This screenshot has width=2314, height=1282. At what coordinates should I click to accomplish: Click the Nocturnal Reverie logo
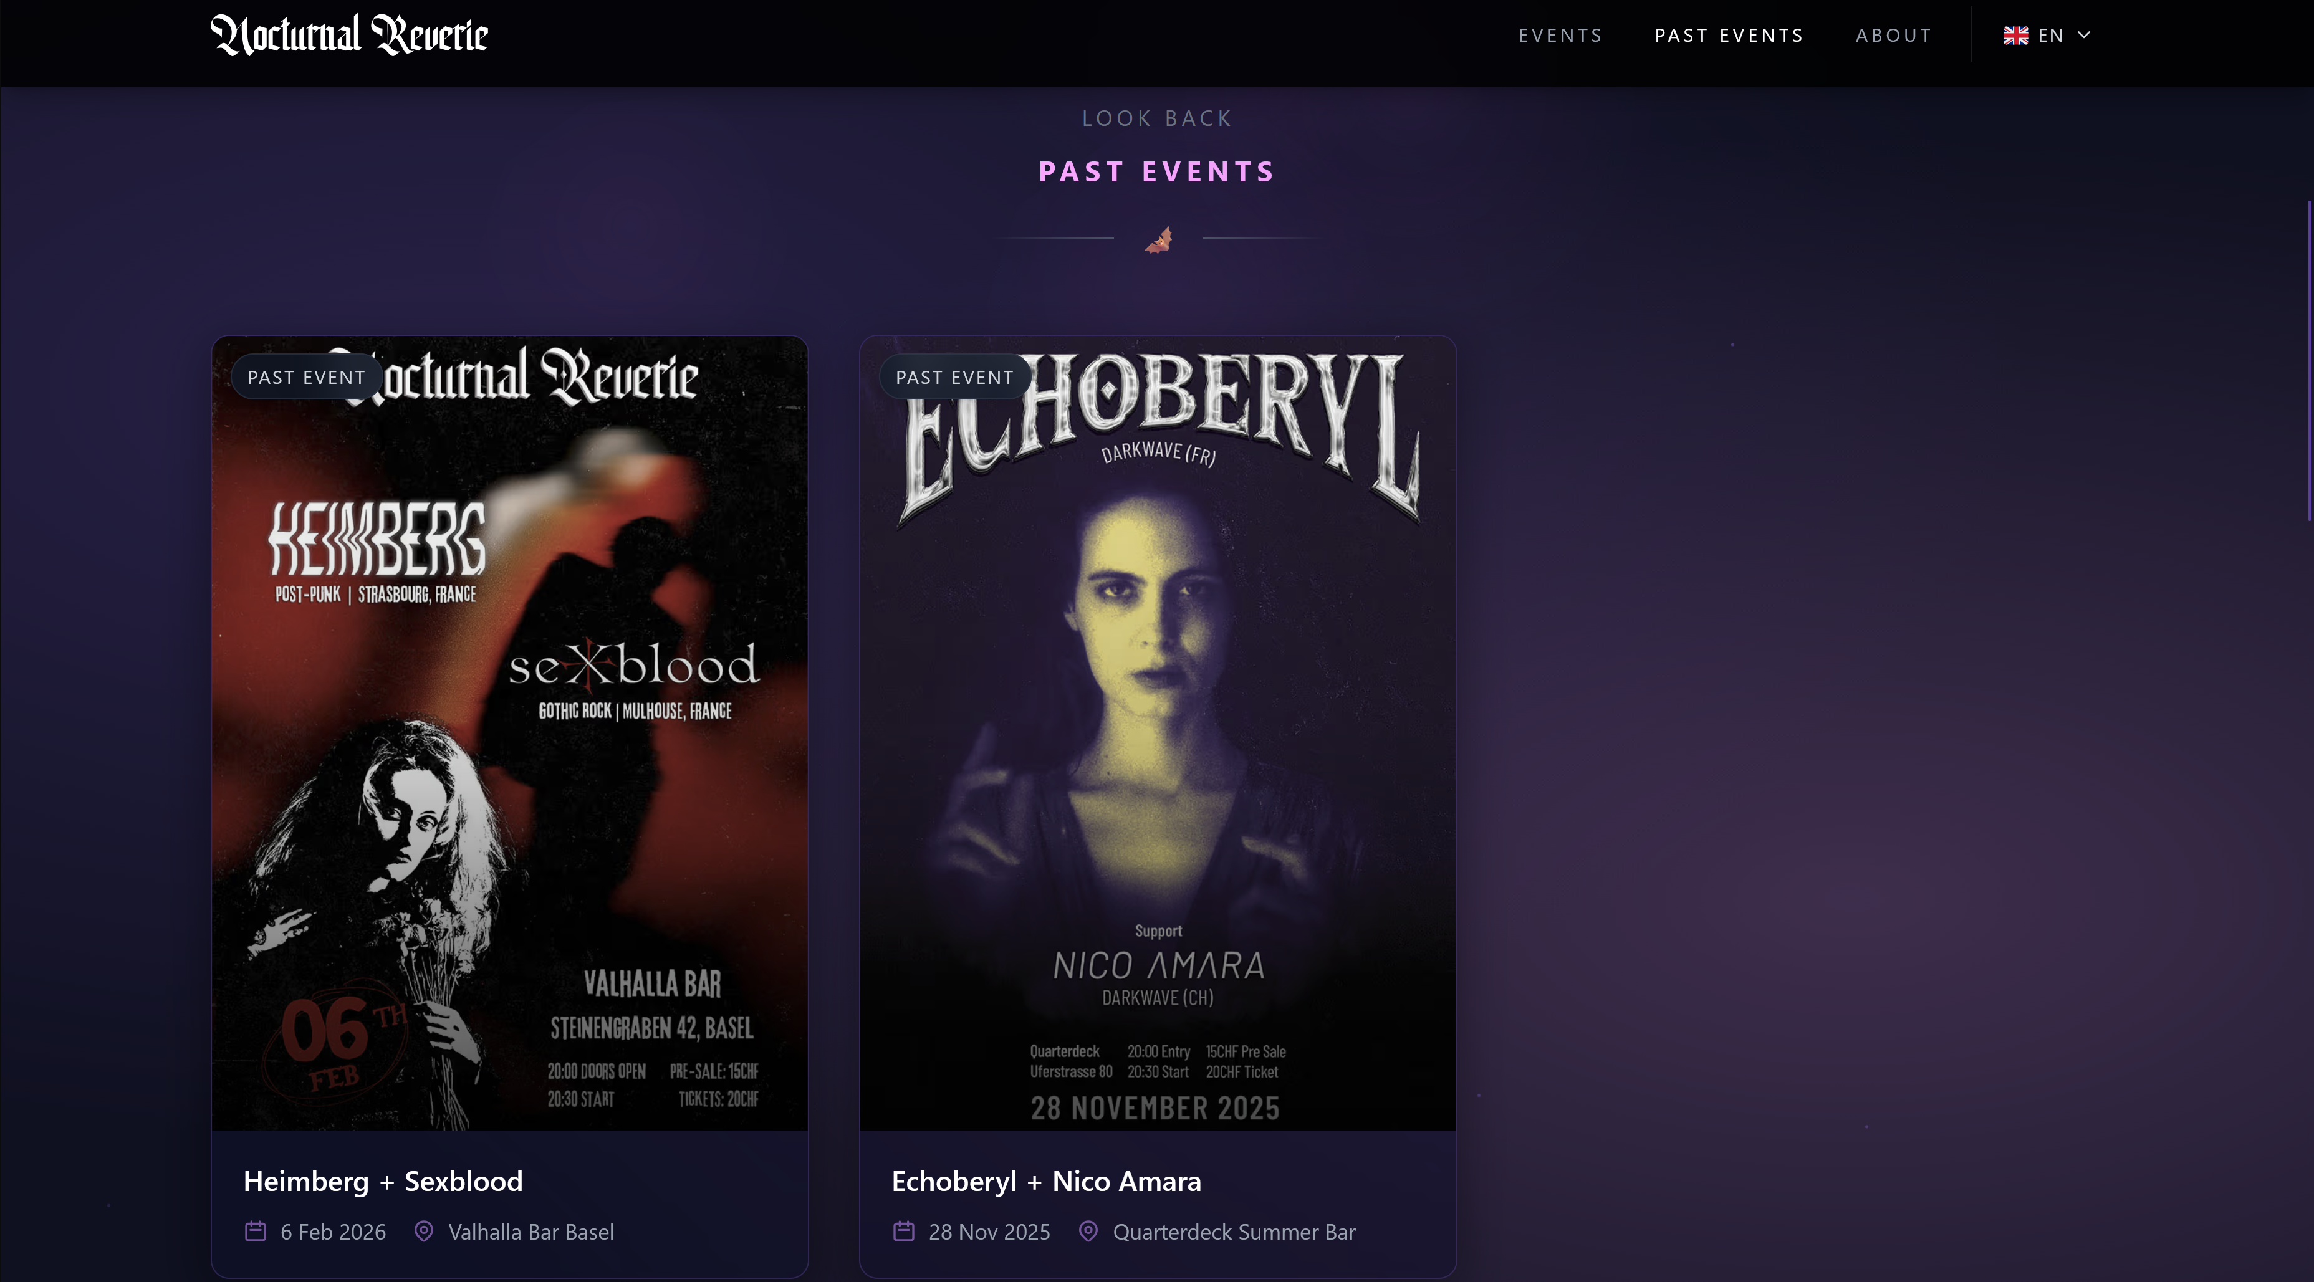[x=348, y=35]
